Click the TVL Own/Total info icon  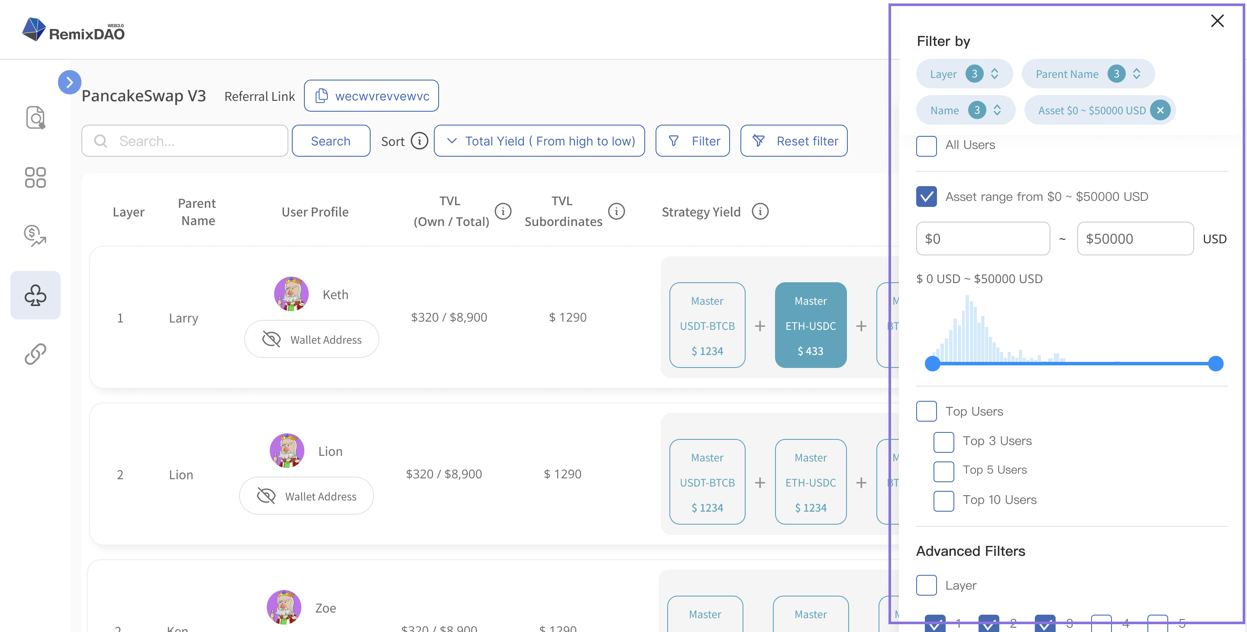click(503, 212)
